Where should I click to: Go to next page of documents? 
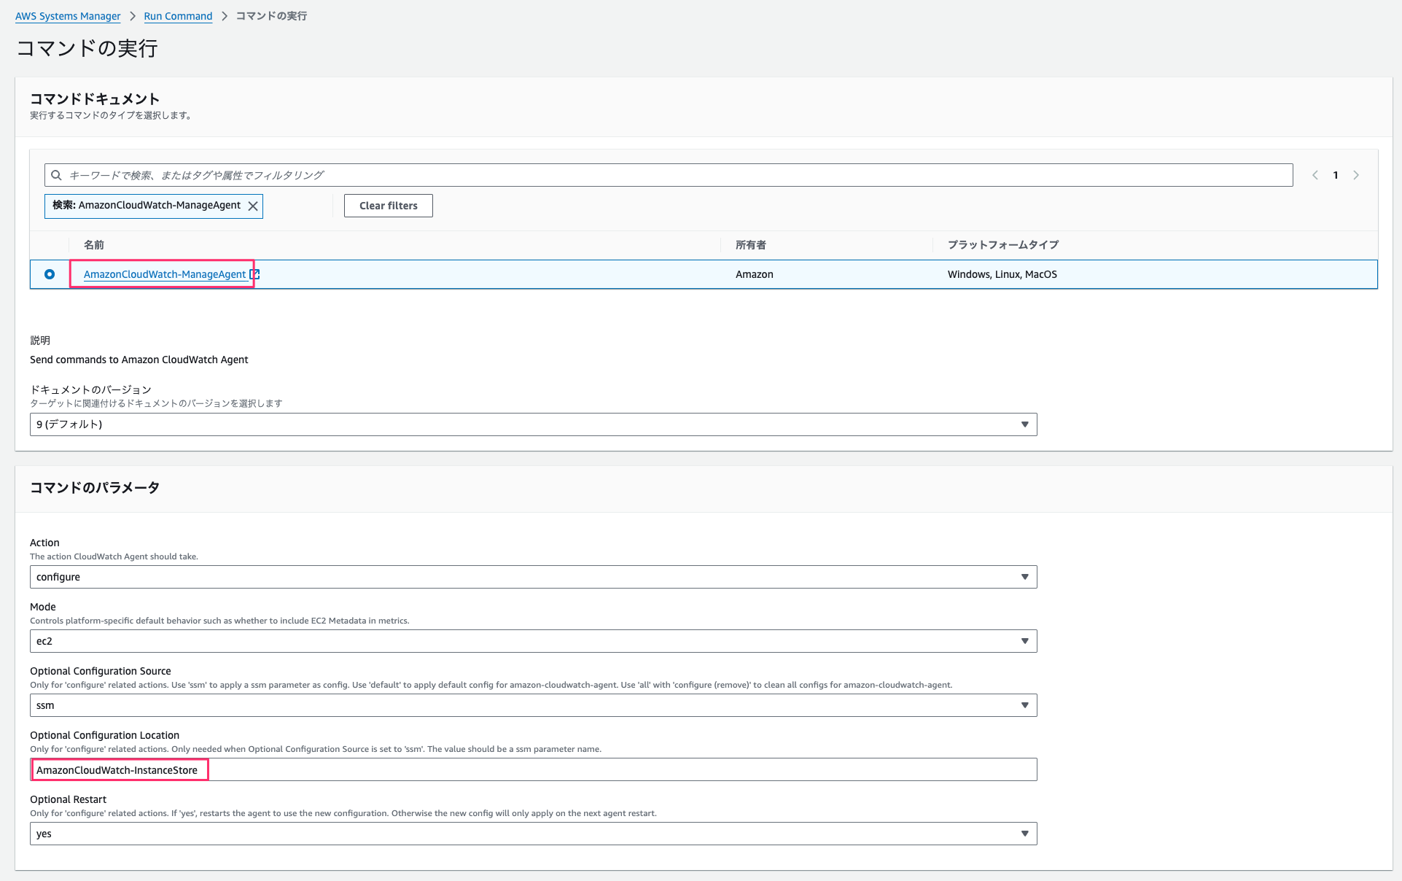pos(1356,175)
